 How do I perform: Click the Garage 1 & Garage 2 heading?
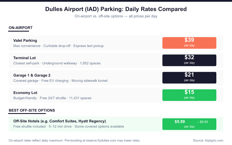(32, 75)
